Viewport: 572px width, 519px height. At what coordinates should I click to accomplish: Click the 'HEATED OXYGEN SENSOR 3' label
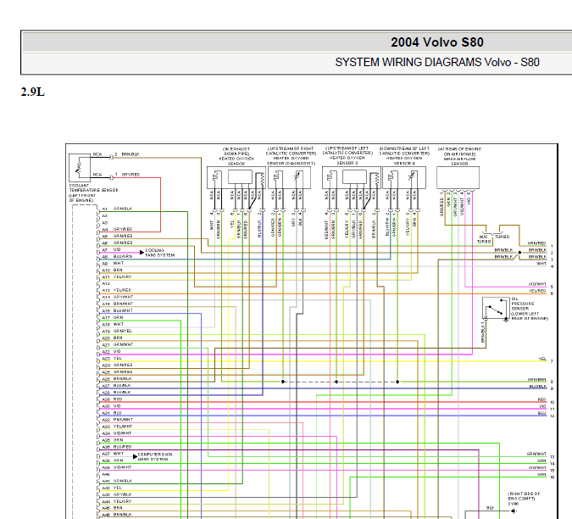point(347,160)
